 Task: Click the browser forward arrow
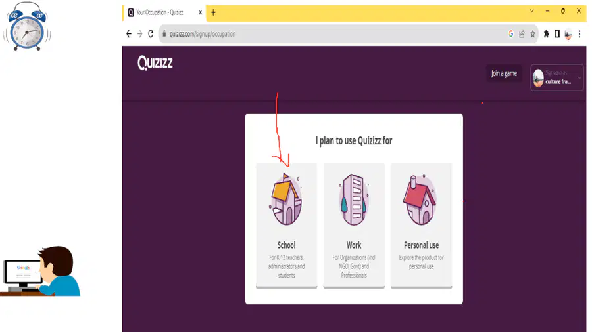[x=139, y=34]
